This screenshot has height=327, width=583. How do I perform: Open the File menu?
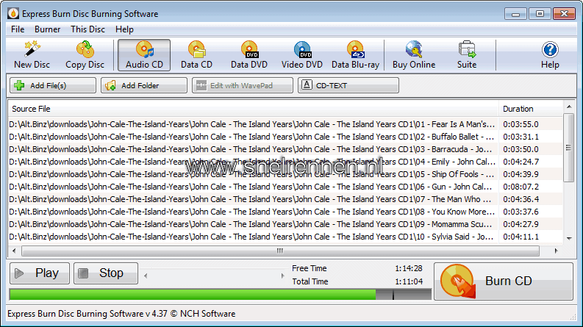[18, 29]
